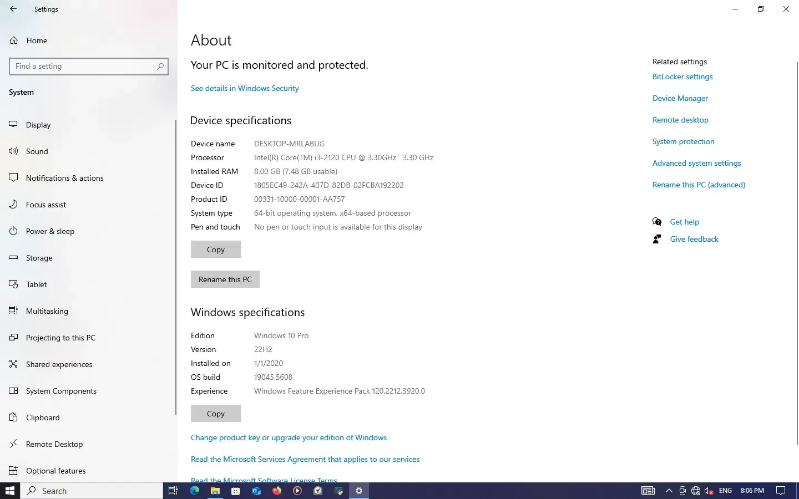Open Sound settings via its speaker icon
This screenshot has height=499, width=799.
point(13,151)
